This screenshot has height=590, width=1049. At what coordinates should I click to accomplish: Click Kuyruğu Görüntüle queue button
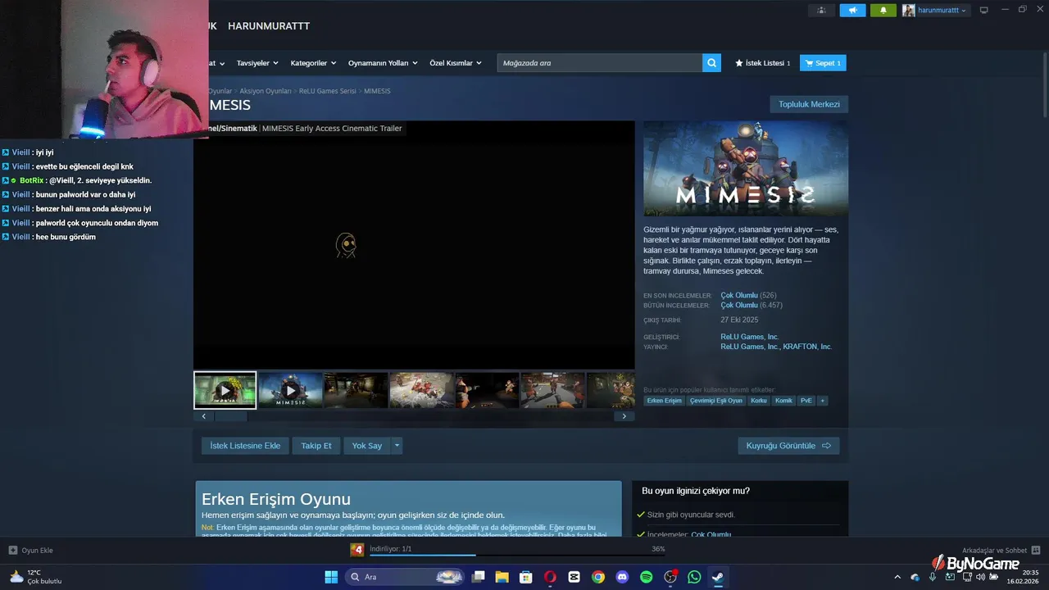click(x=788, y=446)
